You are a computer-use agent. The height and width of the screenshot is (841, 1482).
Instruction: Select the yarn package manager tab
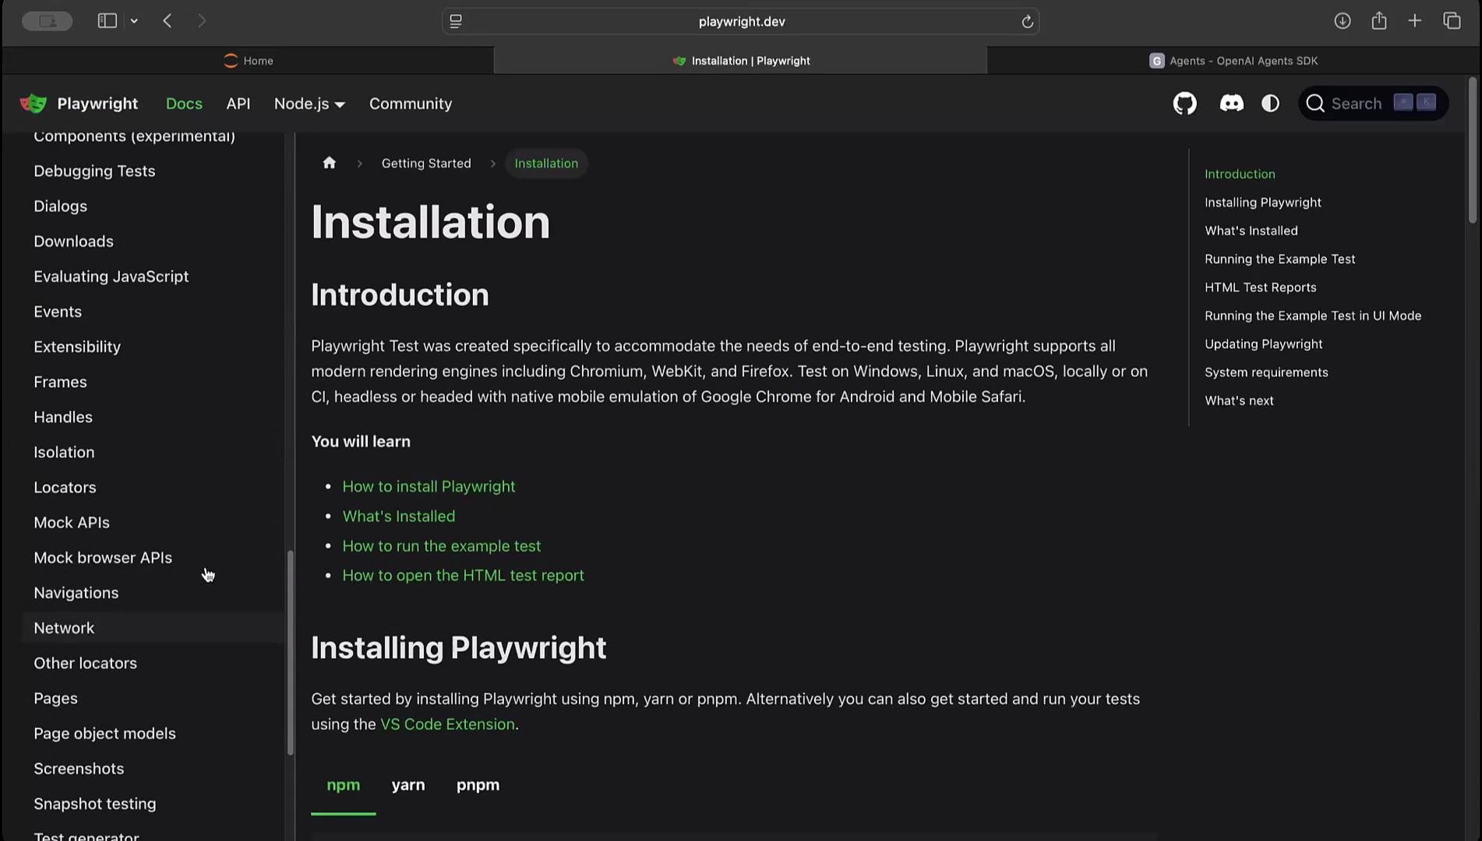point(408,785)
